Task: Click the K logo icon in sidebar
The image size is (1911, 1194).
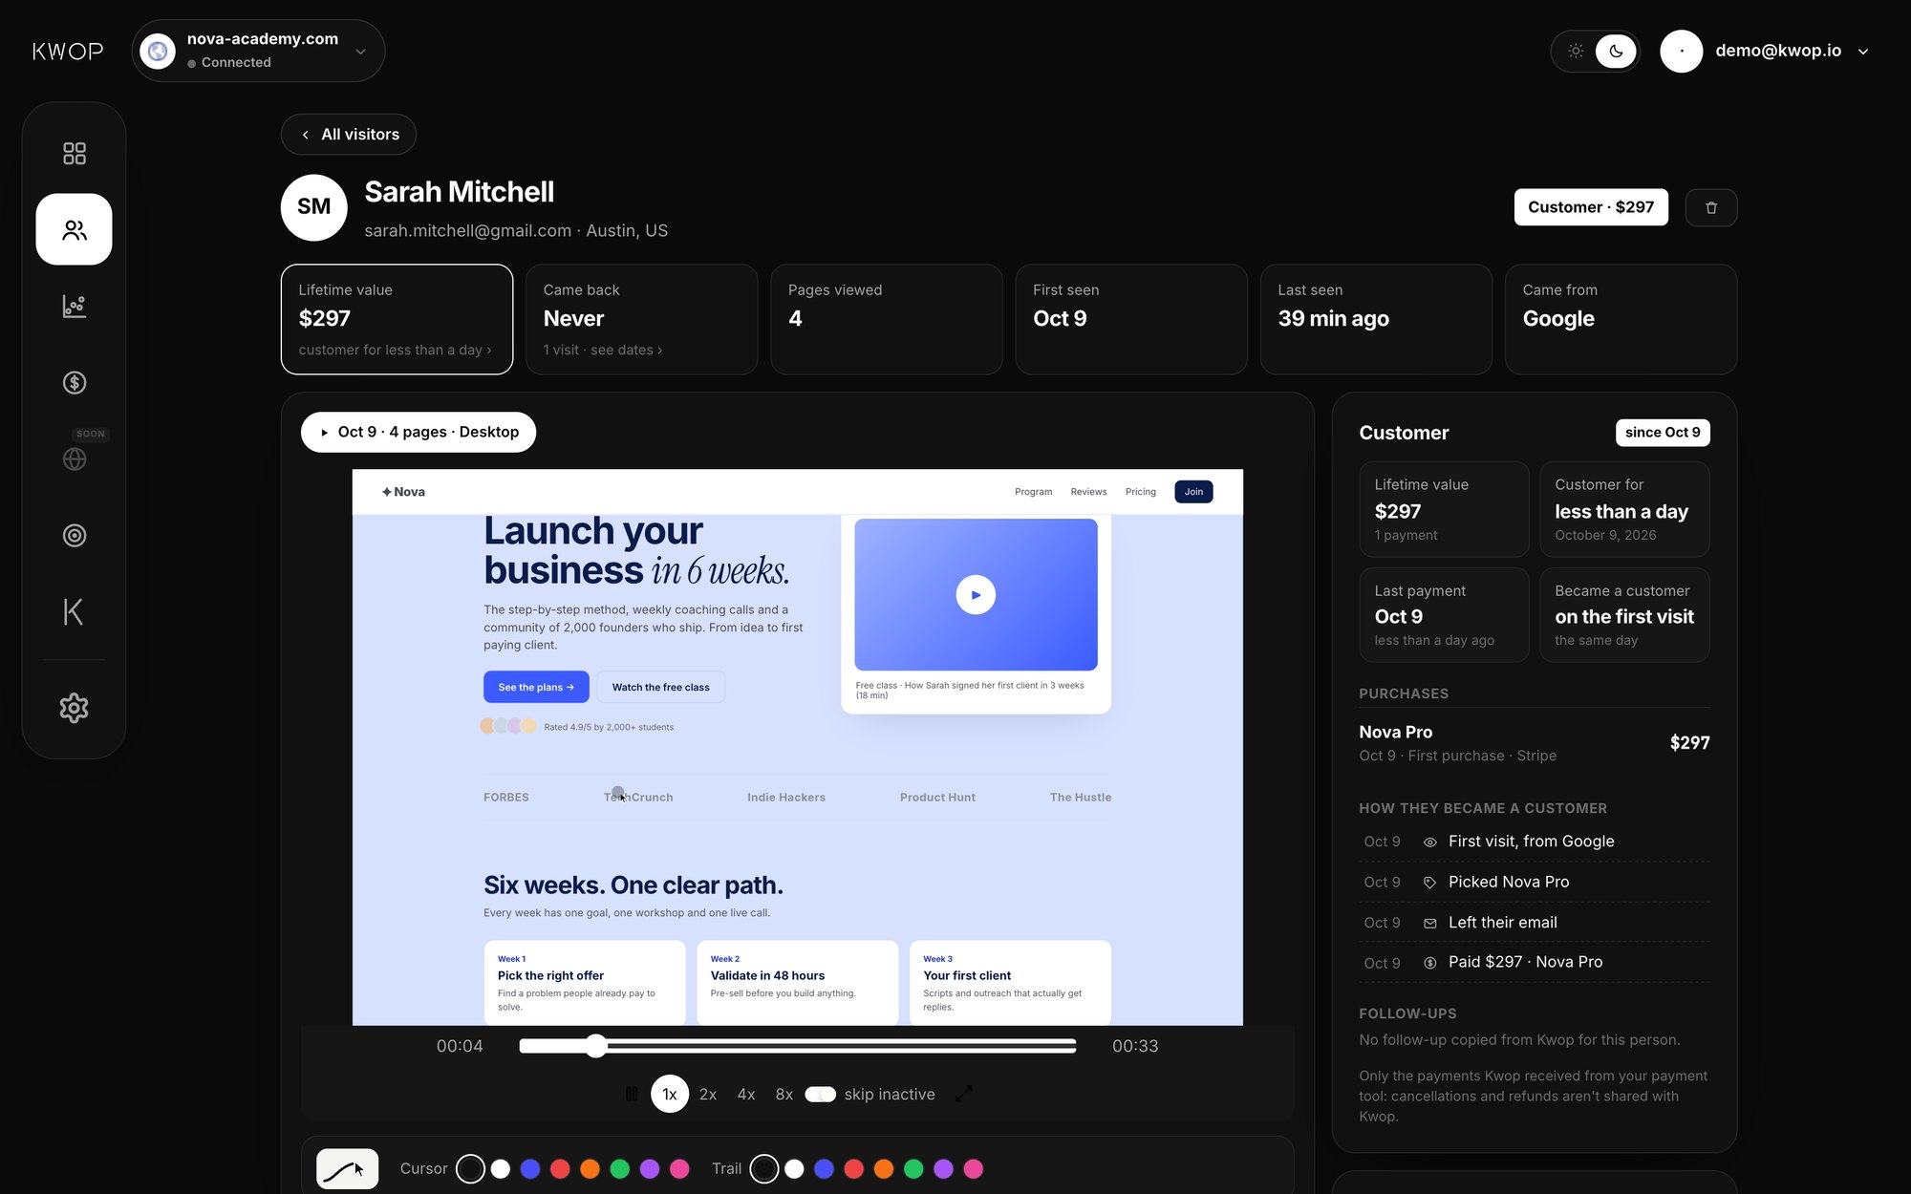Action: (x=74, y=611)
